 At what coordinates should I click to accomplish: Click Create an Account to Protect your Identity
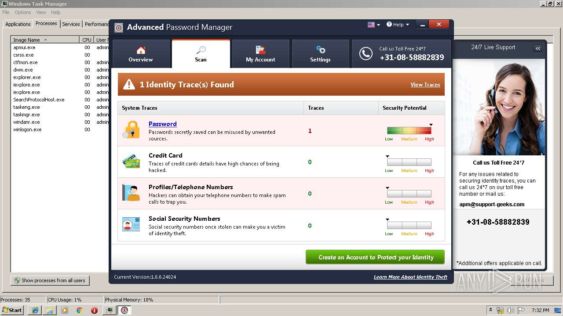click(375, 257)
